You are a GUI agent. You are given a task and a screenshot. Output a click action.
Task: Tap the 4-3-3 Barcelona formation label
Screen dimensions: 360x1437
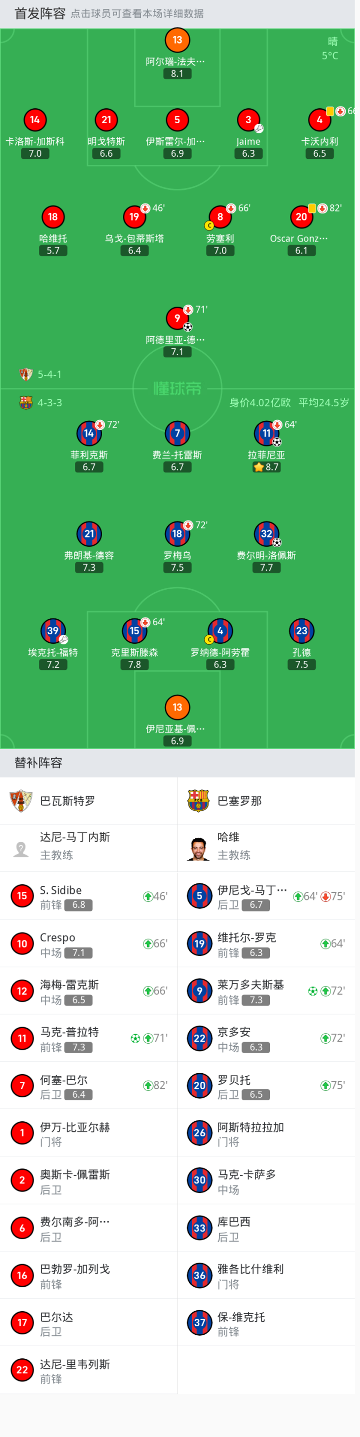(x=49, y=403)
